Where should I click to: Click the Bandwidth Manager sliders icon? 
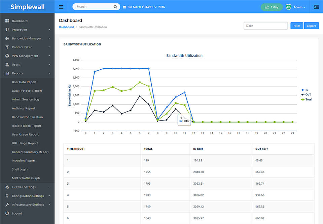tap(7, 38)
